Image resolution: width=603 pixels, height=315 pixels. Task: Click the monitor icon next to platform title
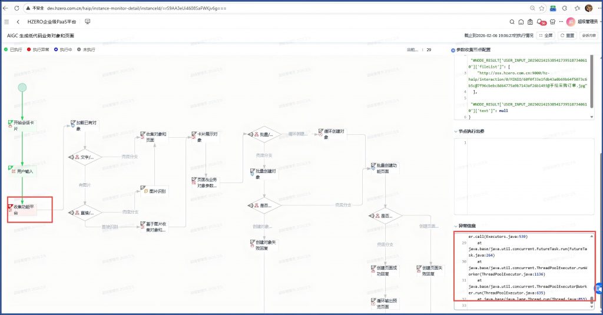[87, 22]
